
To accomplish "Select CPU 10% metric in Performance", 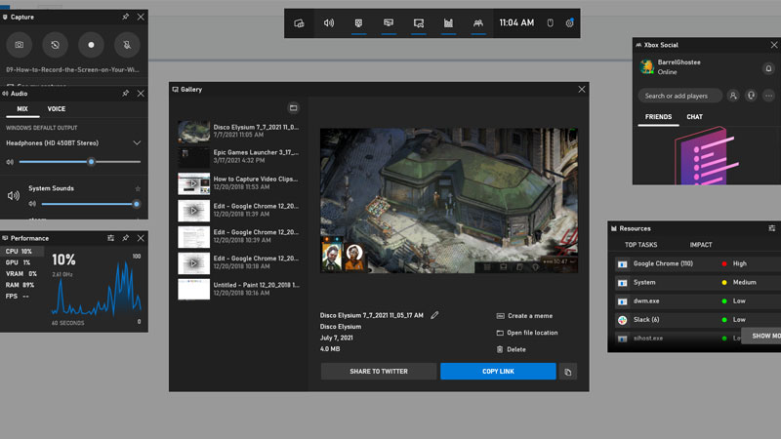I will point(21,252).
